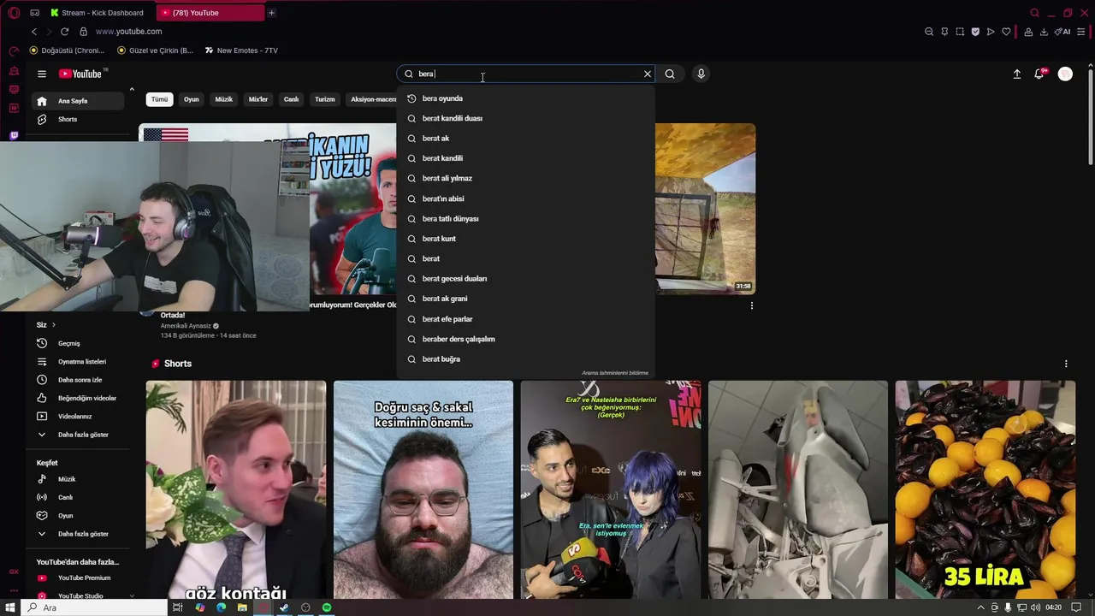Open the YouTube hamburger guide menu
This screenshot has height=616, width=1095.
coord(42,74)
